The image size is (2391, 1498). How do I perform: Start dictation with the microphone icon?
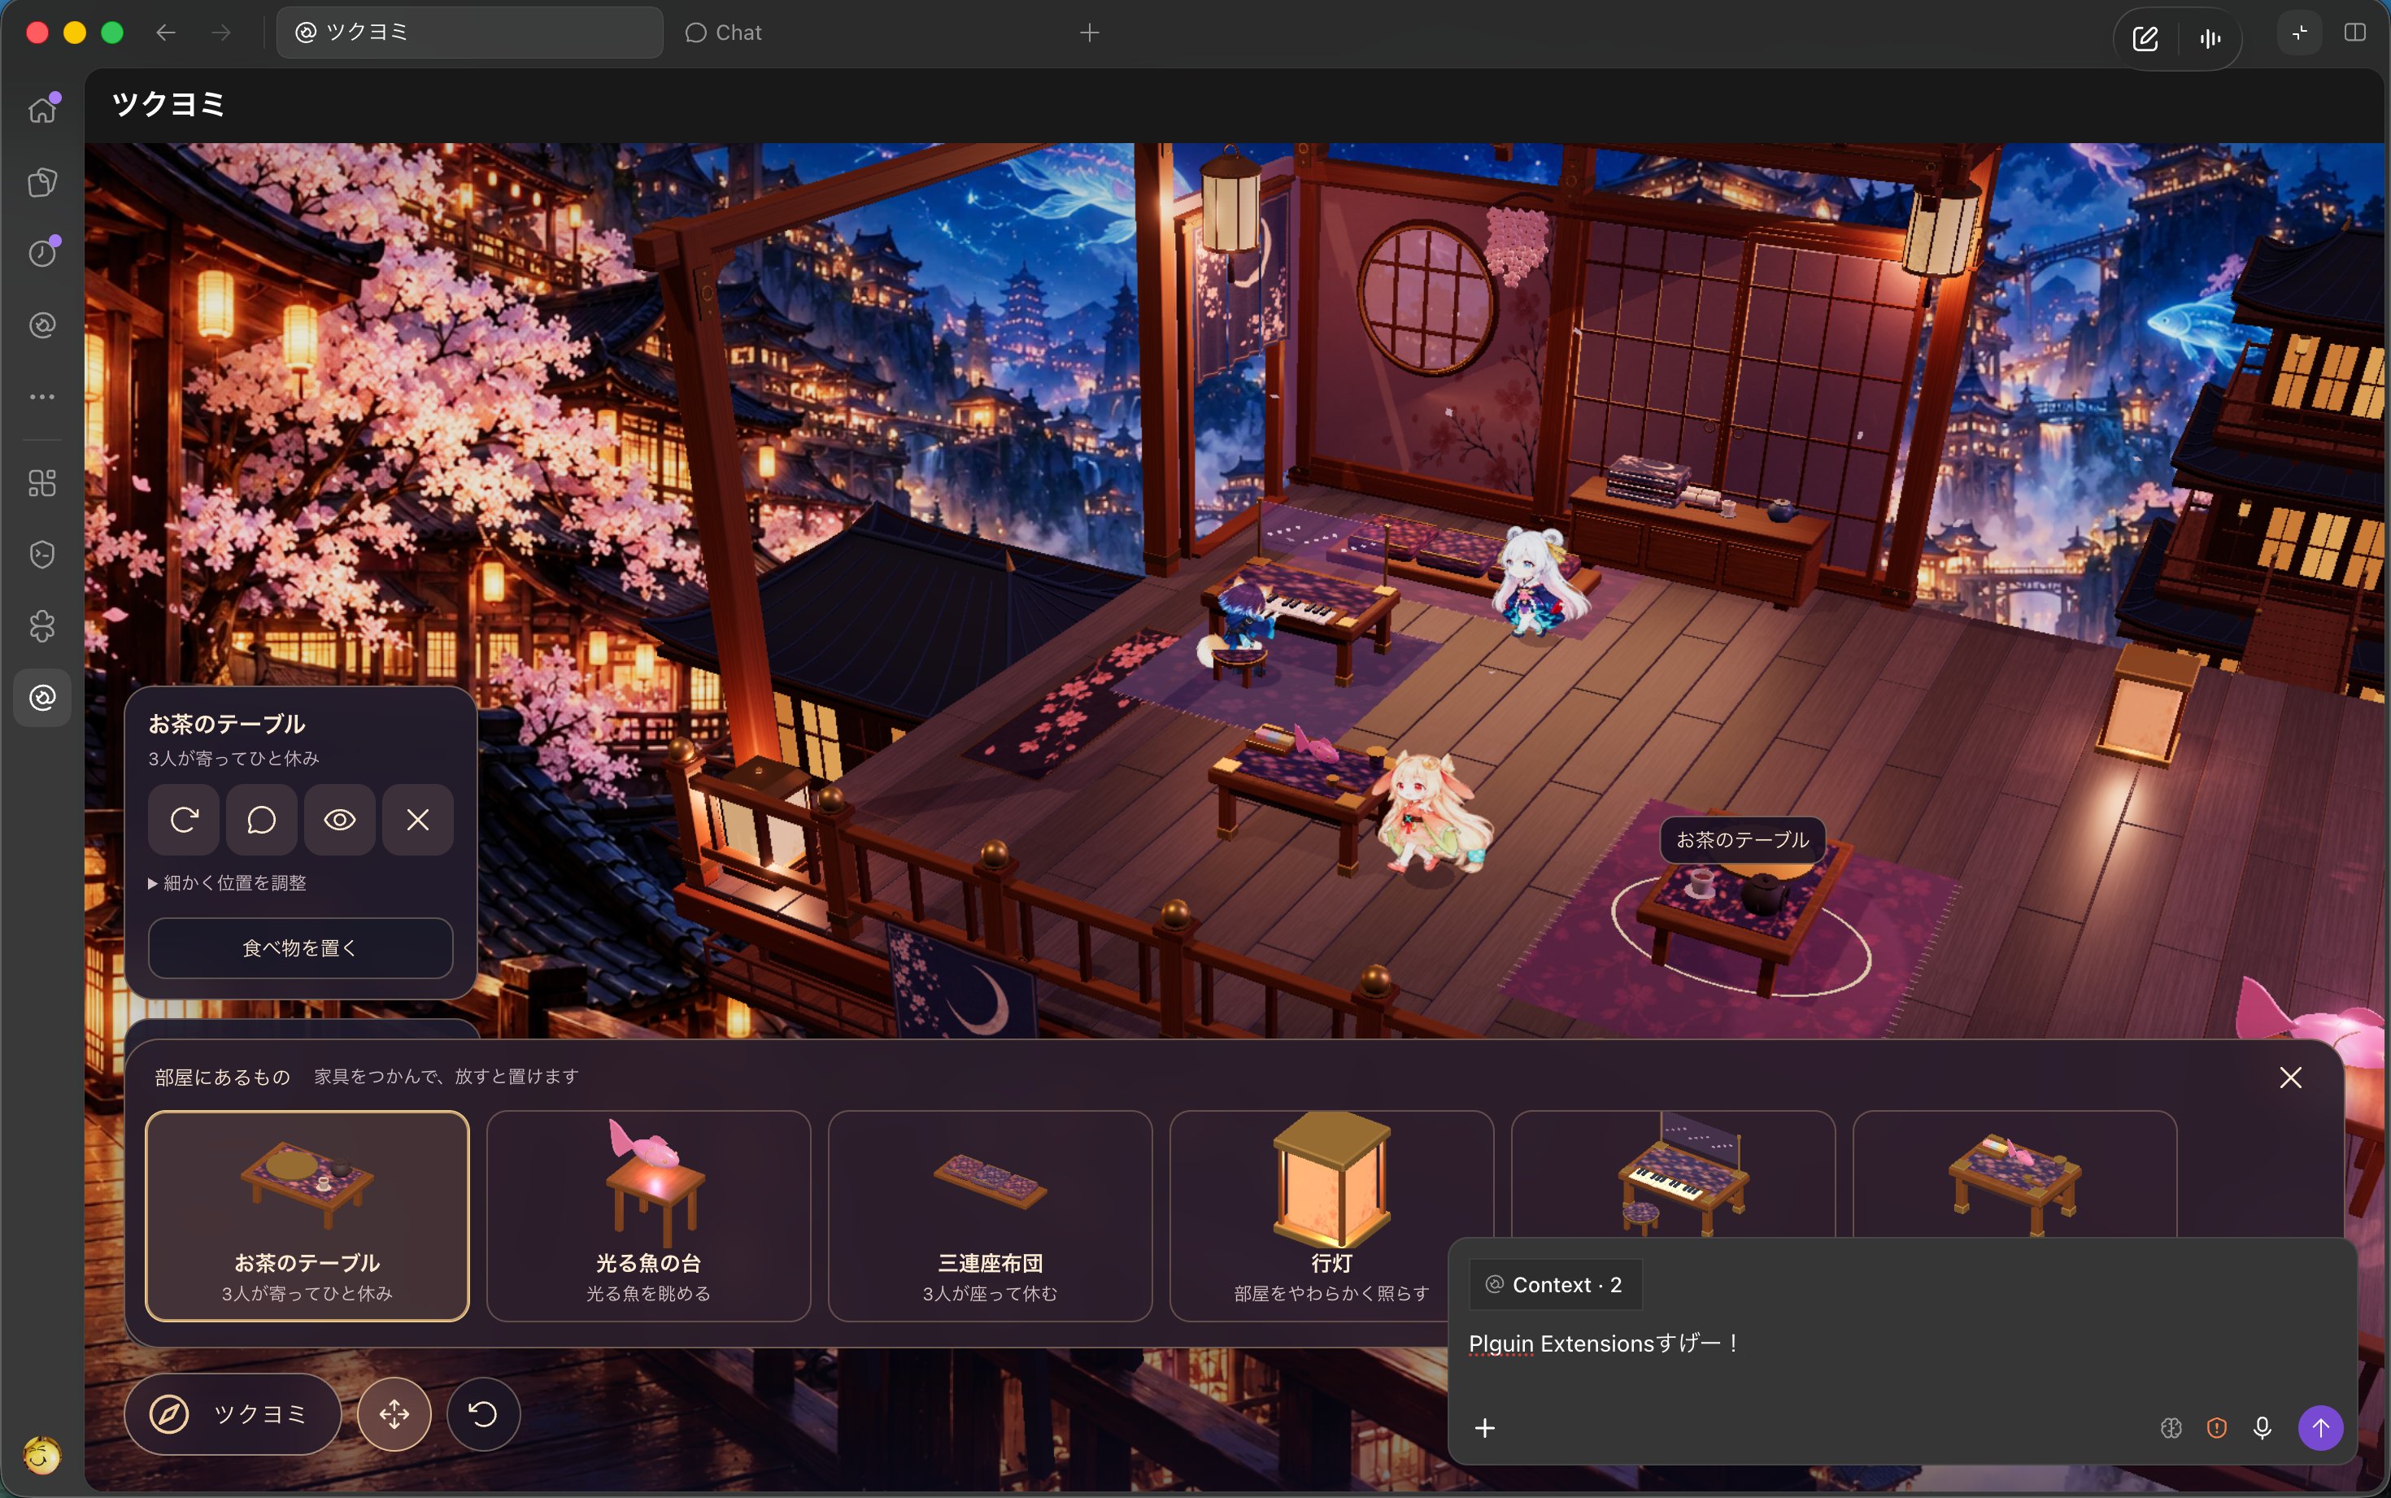(x=2263, y=1428)
